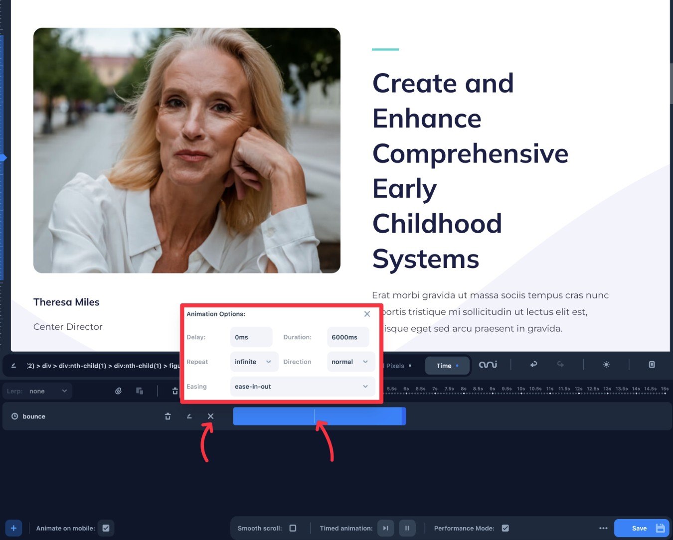673x540 pixels.
Task: Toggle the Performance Mode checkbox
Action: tap(505, 528)
